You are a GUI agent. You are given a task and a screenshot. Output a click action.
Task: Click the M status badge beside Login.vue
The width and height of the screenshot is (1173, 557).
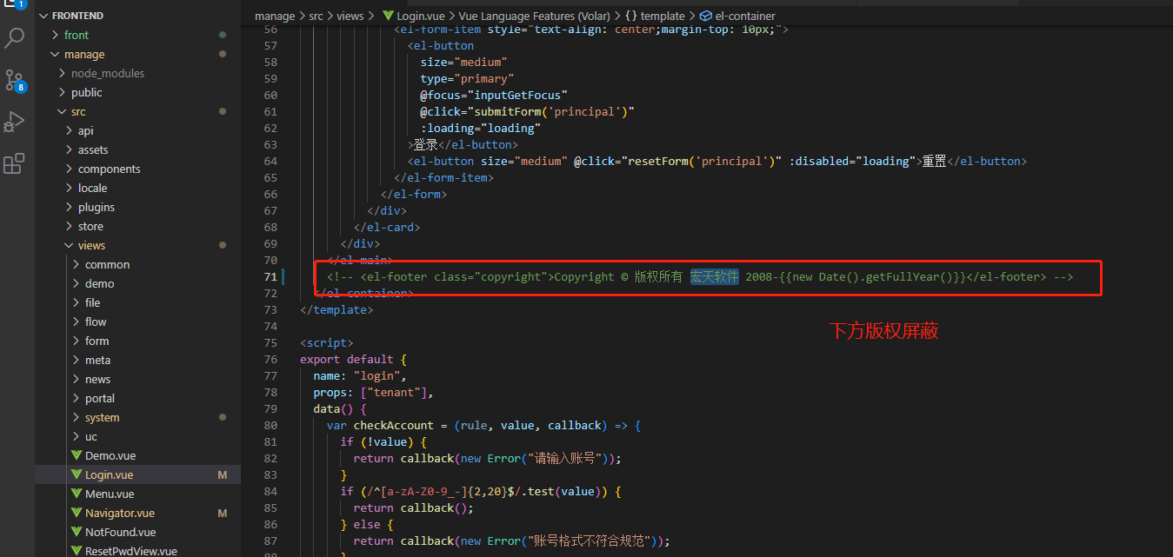223,474
